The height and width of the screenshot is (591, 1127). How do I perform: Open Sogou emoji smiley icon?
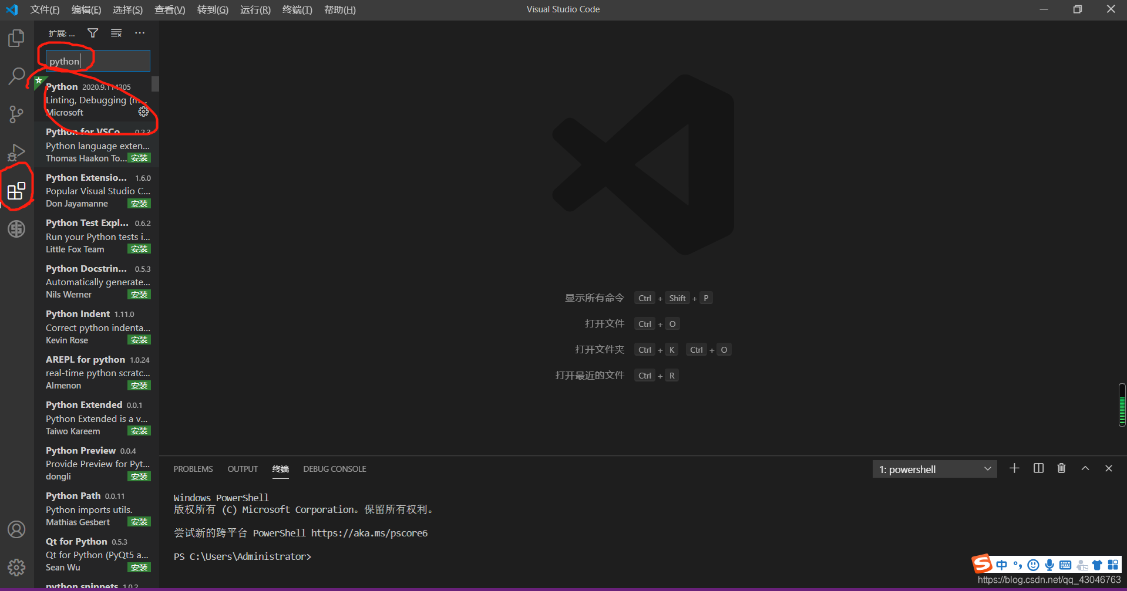pyautogui.click(x=1034, y=565)
